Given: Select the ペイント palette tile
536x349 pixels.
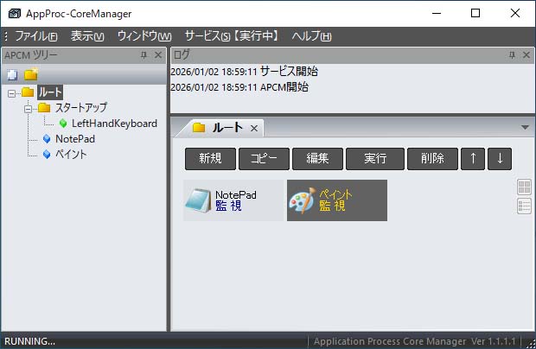Looking at the screenshot, I should [302, 200].
